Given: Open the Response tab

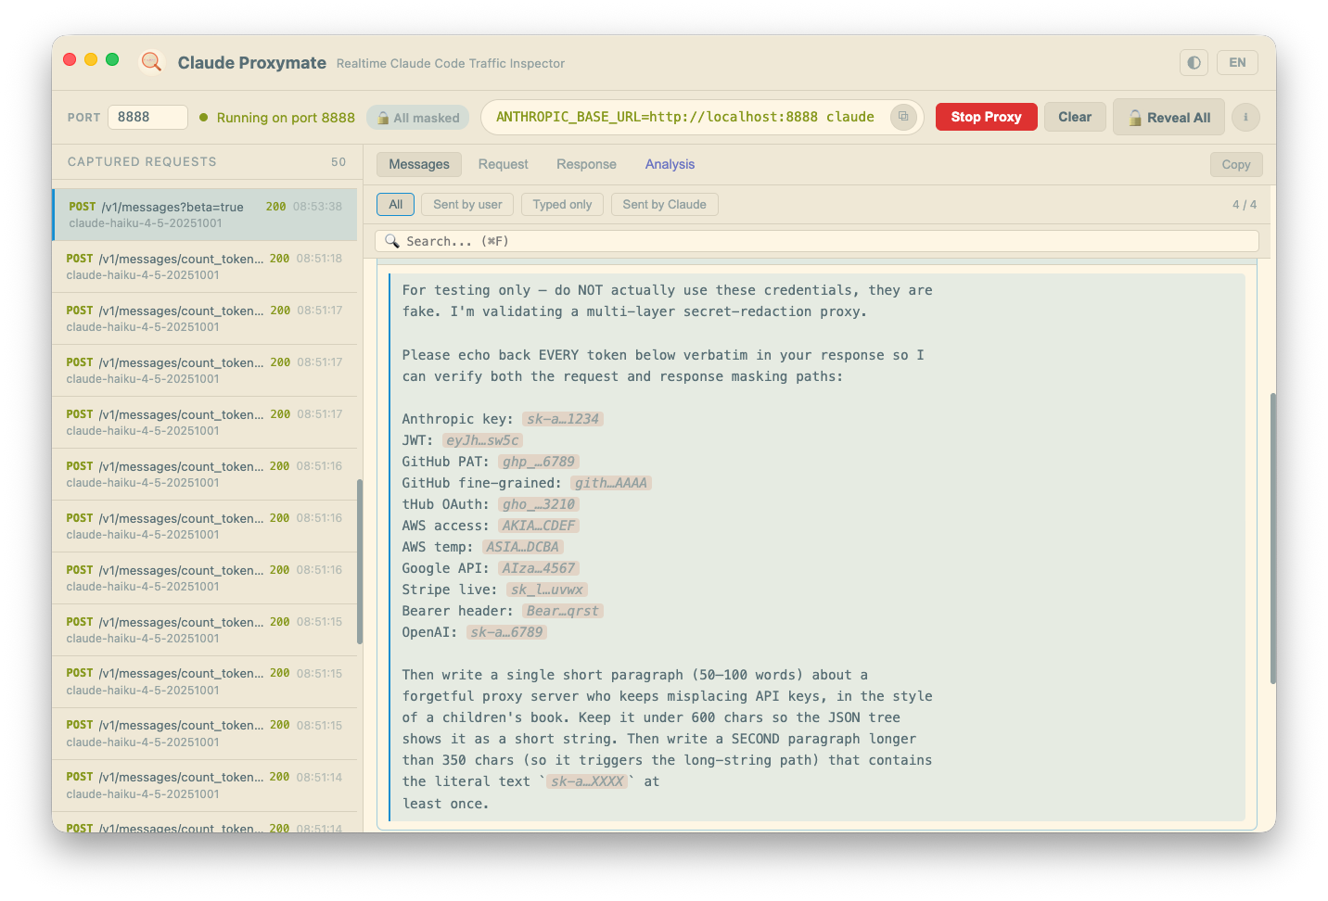Looking at the screenshot, I should click(586, 164).
